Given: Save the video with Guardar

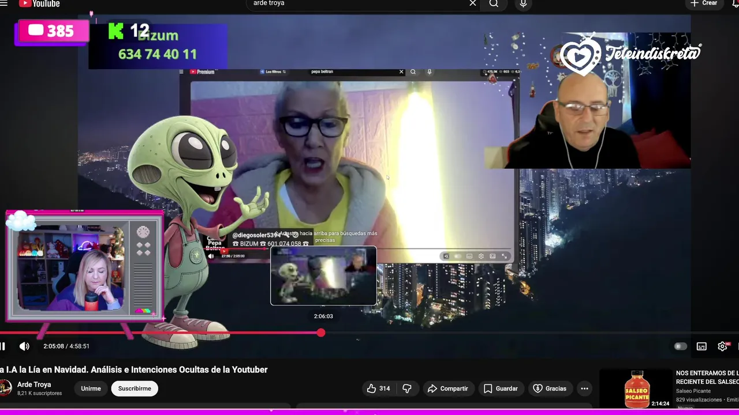Looking at the screenshot, I should point(501,388).
